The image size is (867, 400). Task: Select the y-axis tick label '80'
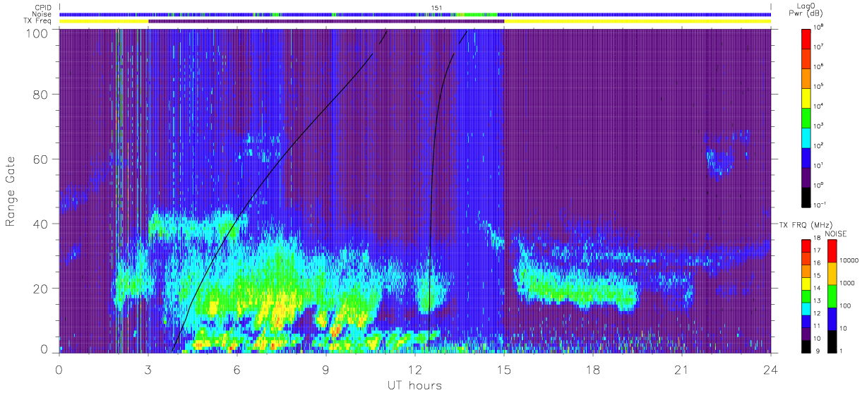pyautogui.click(x=40, y=95)
